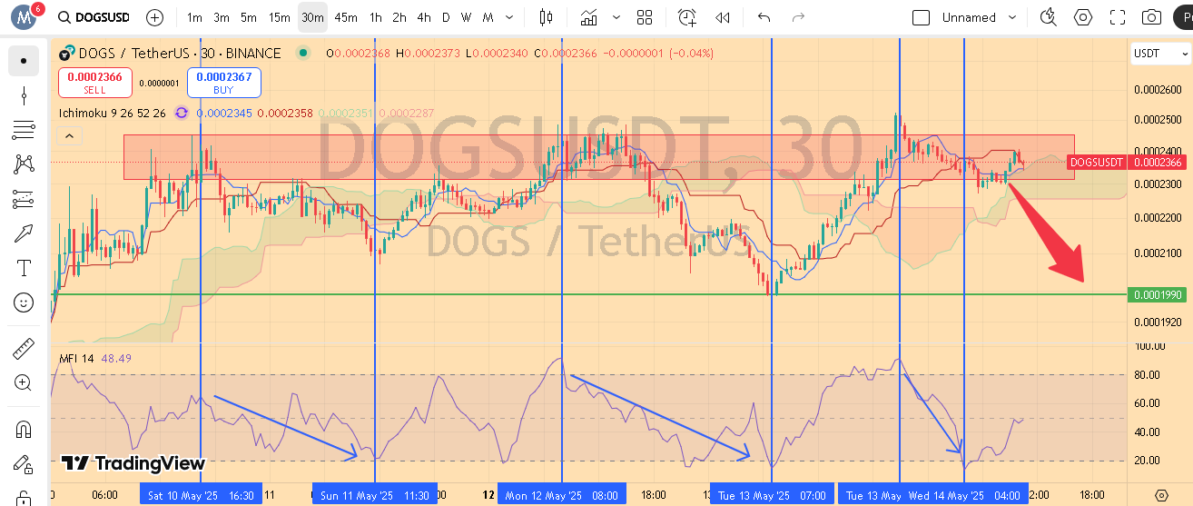Toggle fullscreen mode

tap(1118, 17)
